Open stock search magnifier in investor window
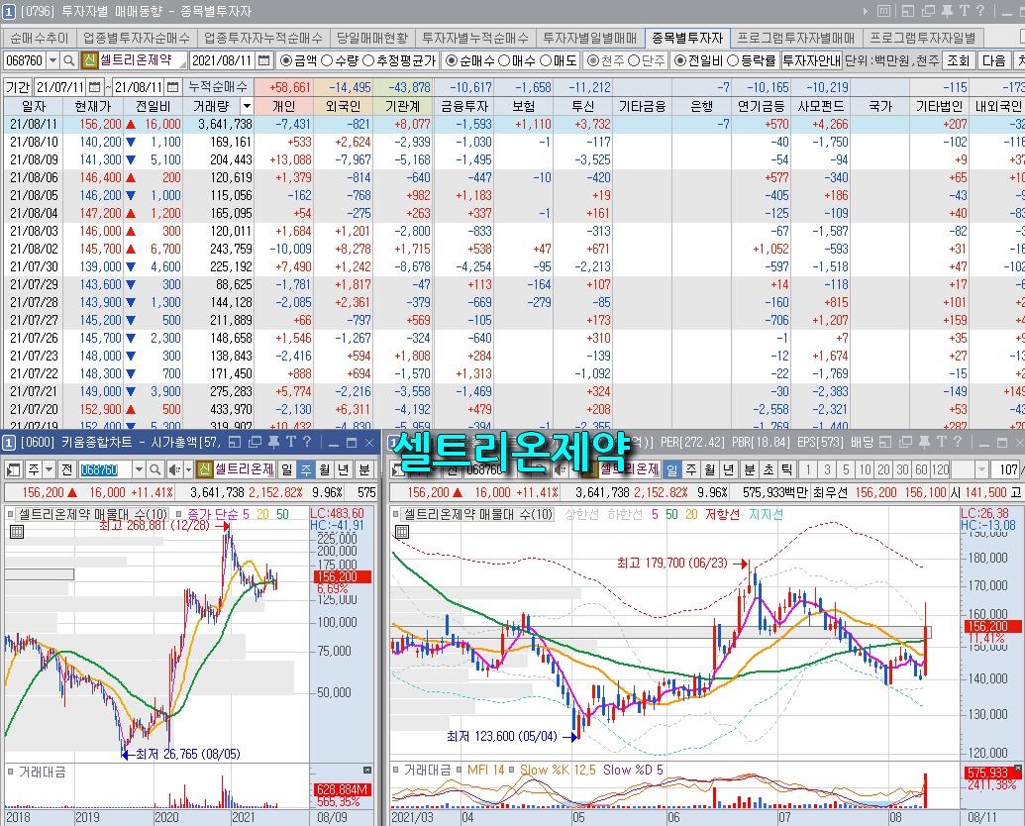1025x826 pixels. 68,60
